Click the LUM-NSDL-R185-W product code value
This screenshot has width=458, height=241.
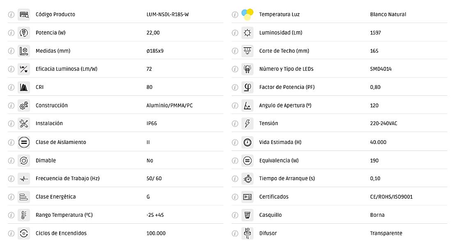click(168, 14)
